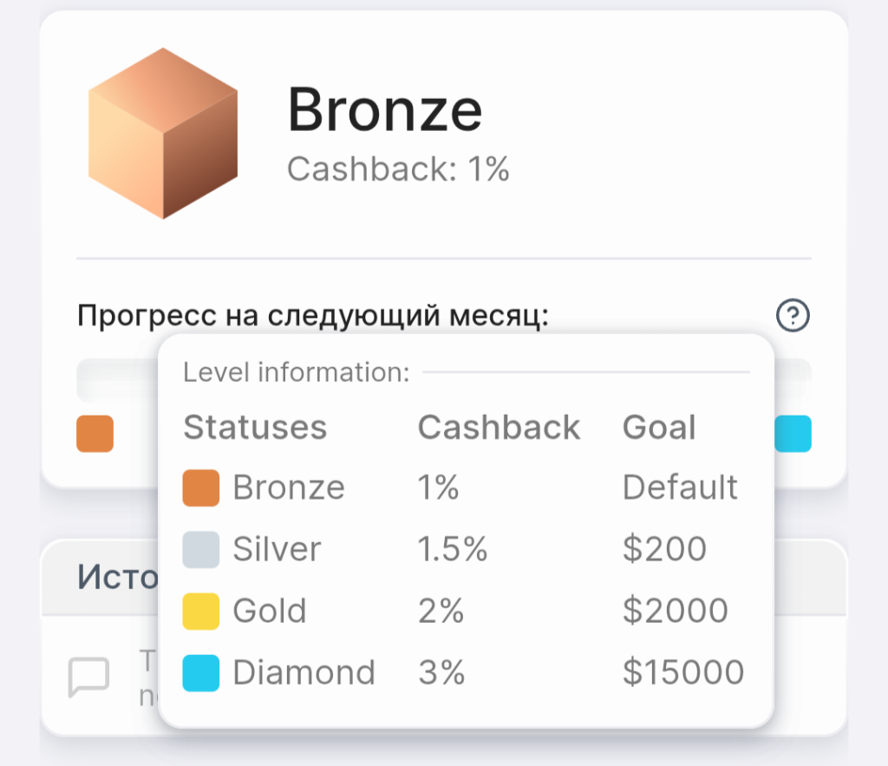Viewport: 888px width, 766px height.
Task: Click the orange Bronze swatch in popup
Action: point(201,488)
